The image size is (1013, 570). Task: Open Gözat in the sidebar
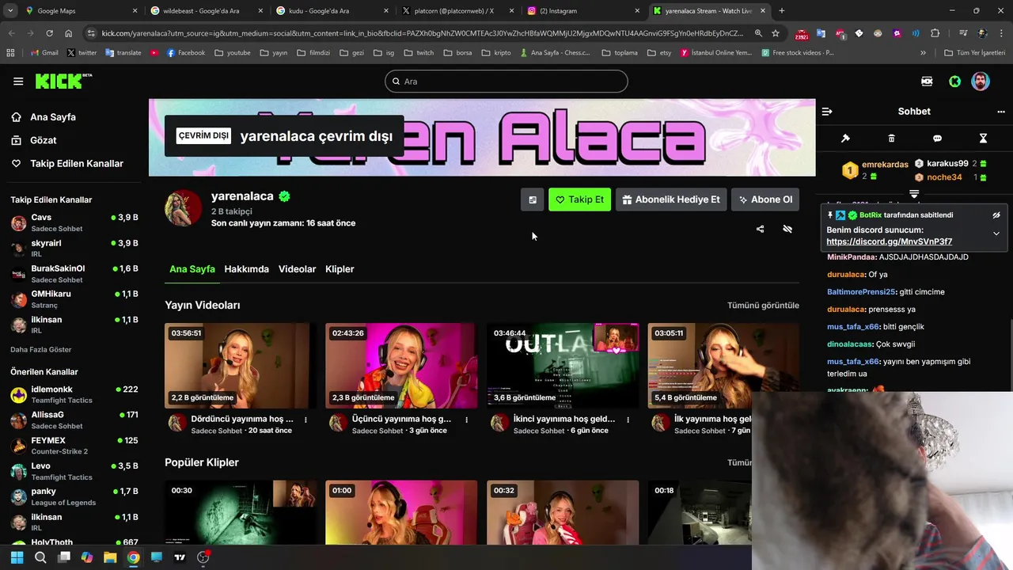[x=43, y=140]
